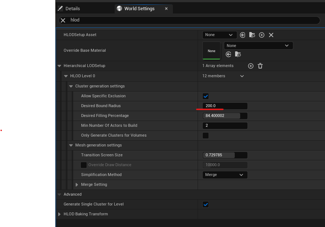
Task: Create new asset for HLODSetup Asset
Action: point(262,35)
